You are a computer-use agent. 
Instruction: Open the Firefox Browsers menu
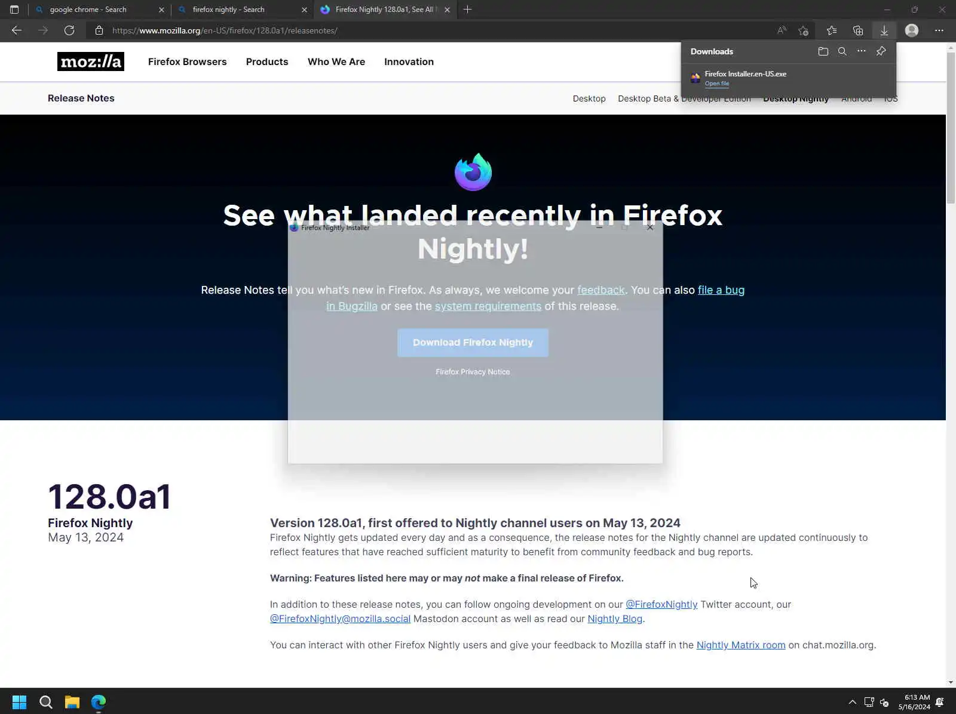187,61
